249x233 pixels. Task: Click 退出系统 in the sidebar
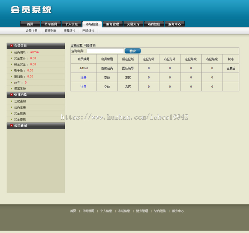tap(20, 89)
